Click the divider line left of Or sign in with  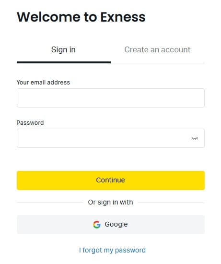pyautogui.click(x=50, y=203)
